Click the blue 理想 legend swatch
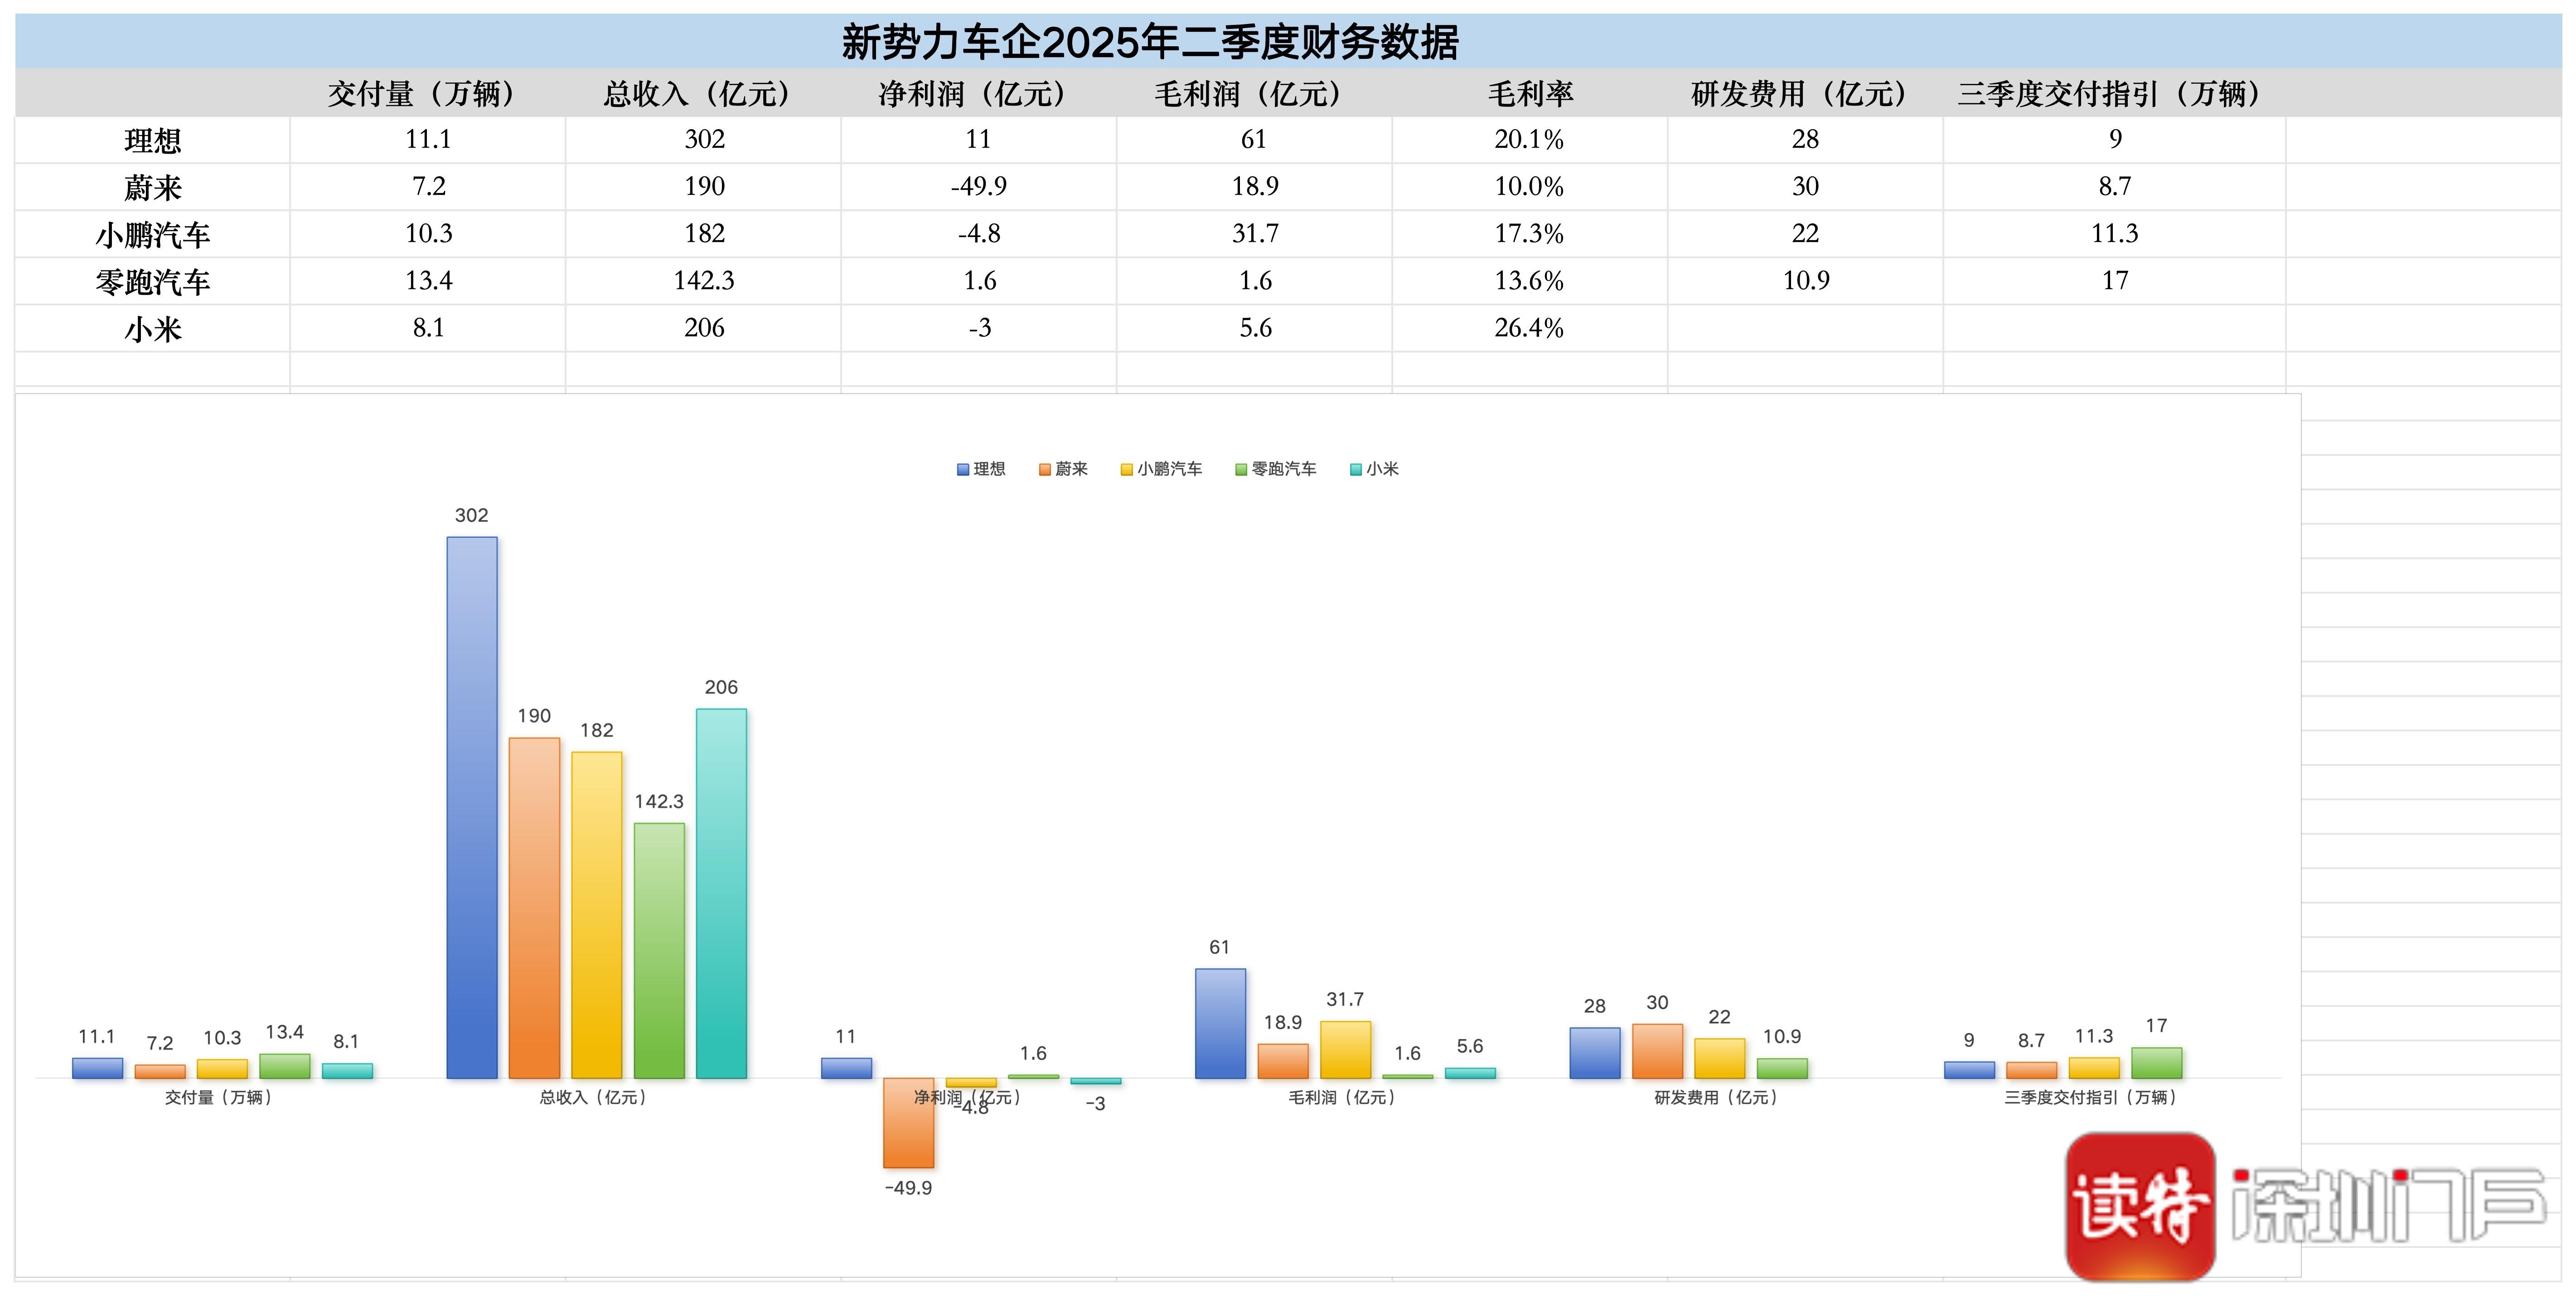The height and width of the screenshot is (1296, 2576). click(x=963, y=469)
